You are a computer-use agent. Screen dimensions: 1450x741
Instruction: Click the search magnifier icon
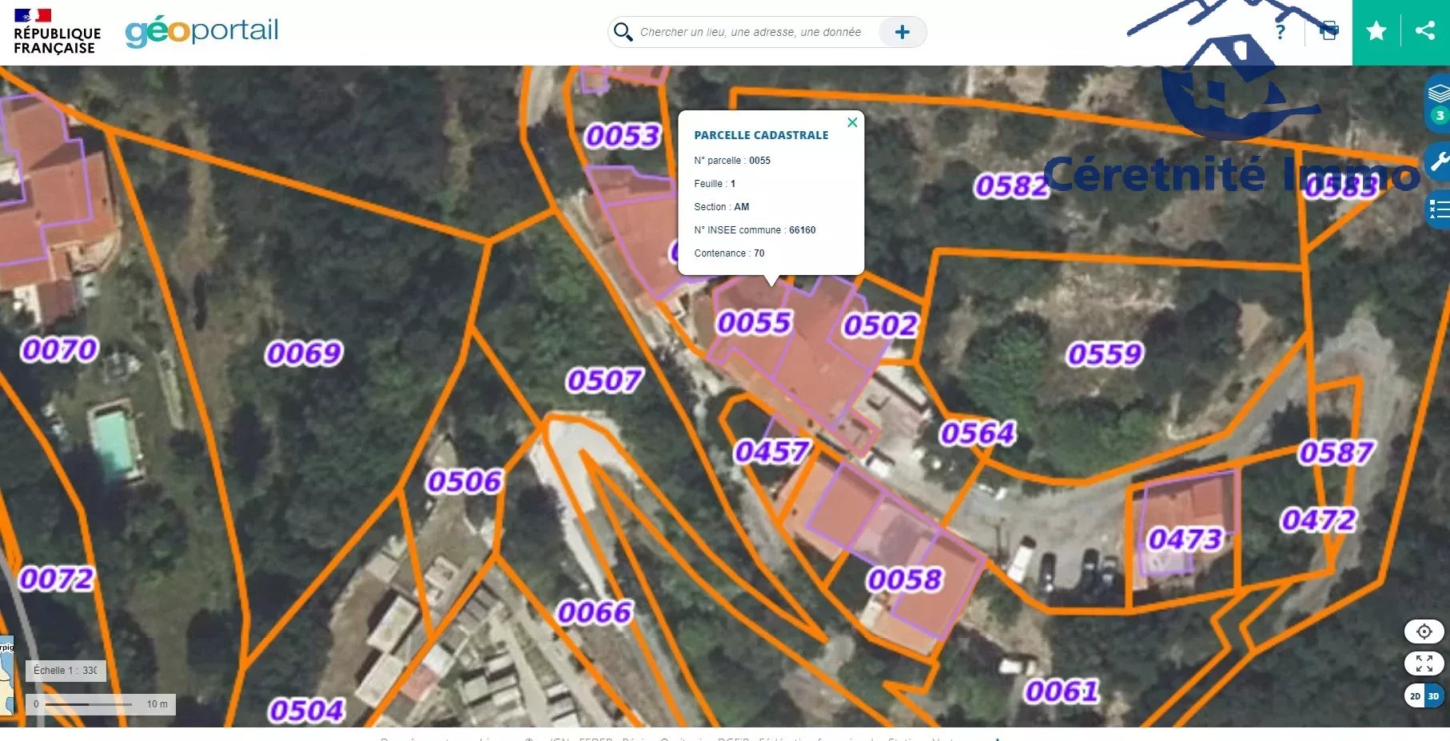[x=623, y=32]
